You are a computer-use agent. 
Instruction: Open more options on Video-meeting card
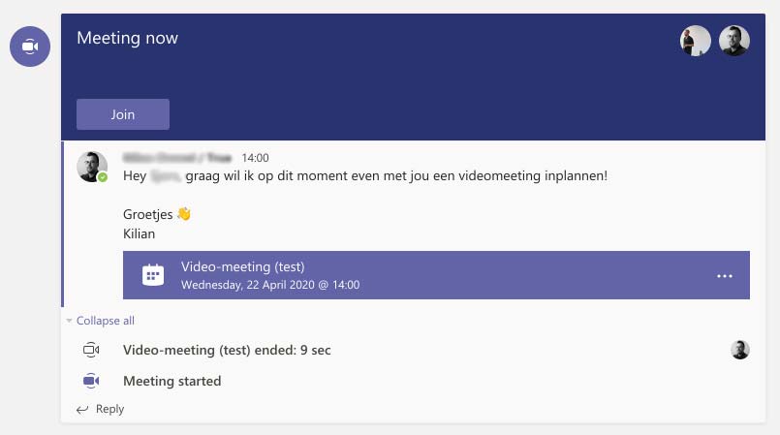tap(725, 276)
